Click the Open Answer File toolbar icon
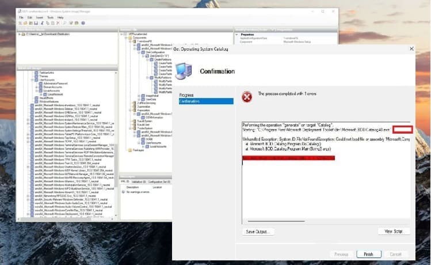This screenshot has height=265, width=431. click(25, 23)
